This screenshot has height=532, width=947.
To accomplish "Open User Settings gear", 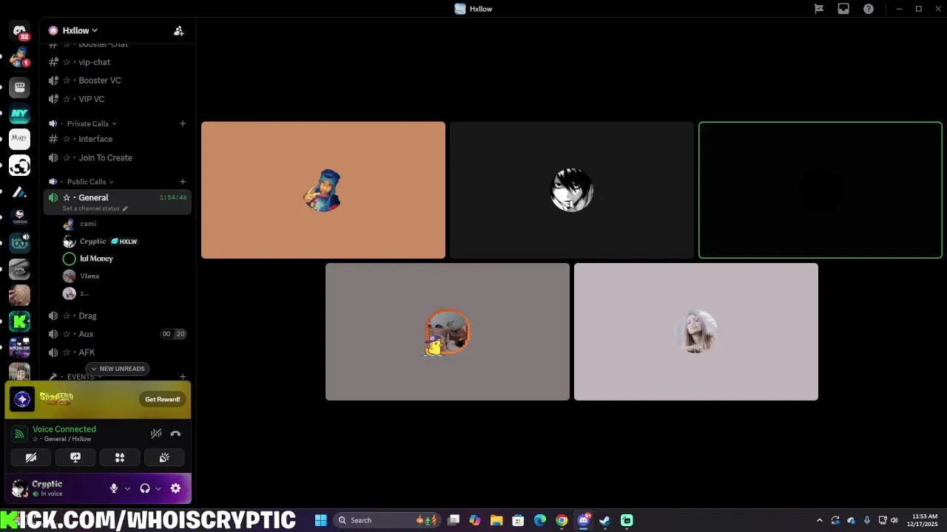I will 175,488.
